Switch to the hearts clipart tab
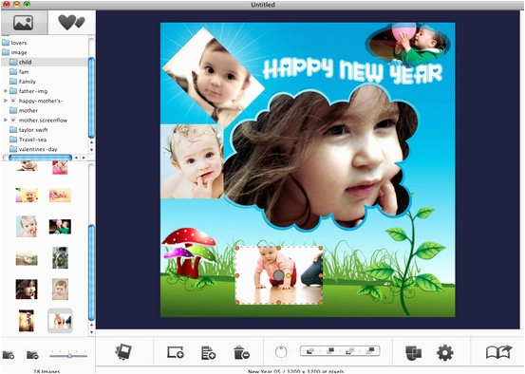Image resolution: width=525 pixels, height=374 pixels. point(71,23)
